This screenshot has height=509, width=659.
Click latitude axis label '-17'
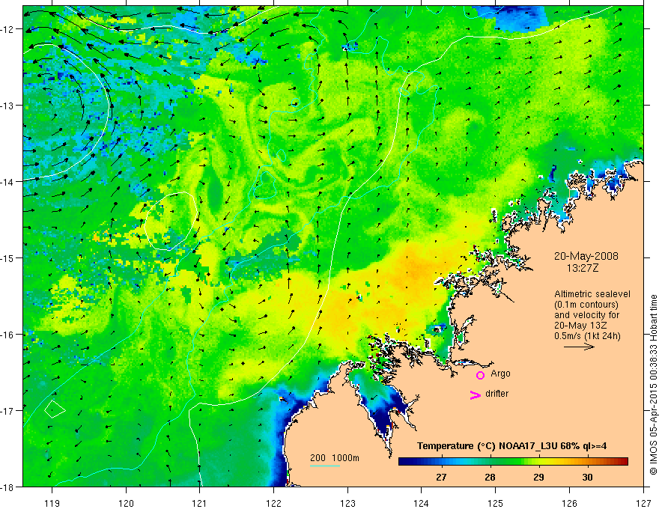(7, 411)
